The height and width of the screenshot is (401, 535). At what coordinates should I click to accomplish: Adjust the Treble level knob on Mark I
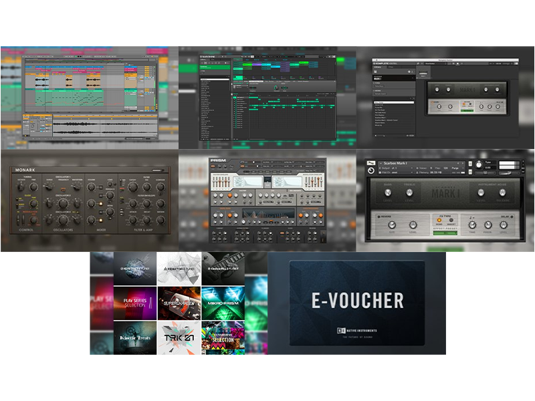click(x=409, y=192)
